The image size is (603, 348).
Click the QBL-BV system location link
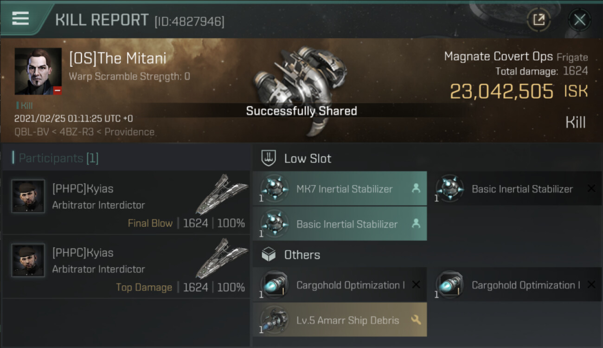point(32,132)
